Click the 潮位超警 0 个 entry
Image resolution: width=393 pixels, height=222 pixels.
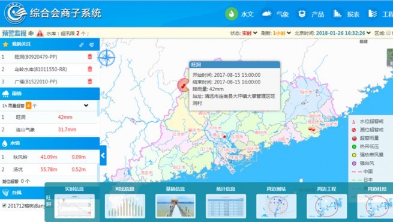pos(16,181)
